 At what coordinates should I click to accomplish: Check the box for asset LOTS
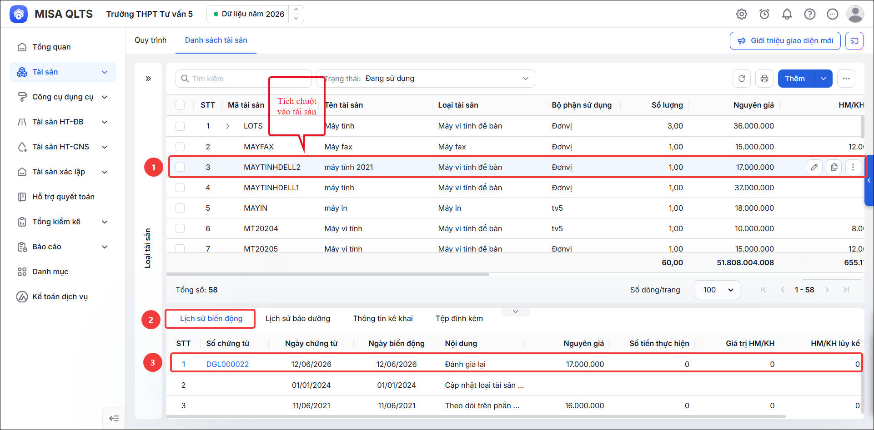pos(180,126)
